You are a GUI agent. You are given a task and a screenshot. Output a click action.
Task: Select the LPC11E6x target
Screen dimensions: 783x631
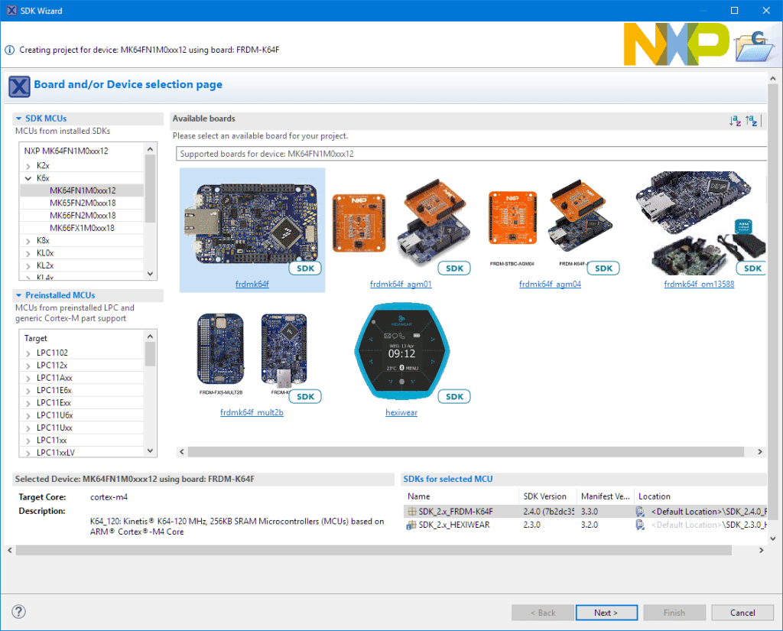[x=53, y=390]
